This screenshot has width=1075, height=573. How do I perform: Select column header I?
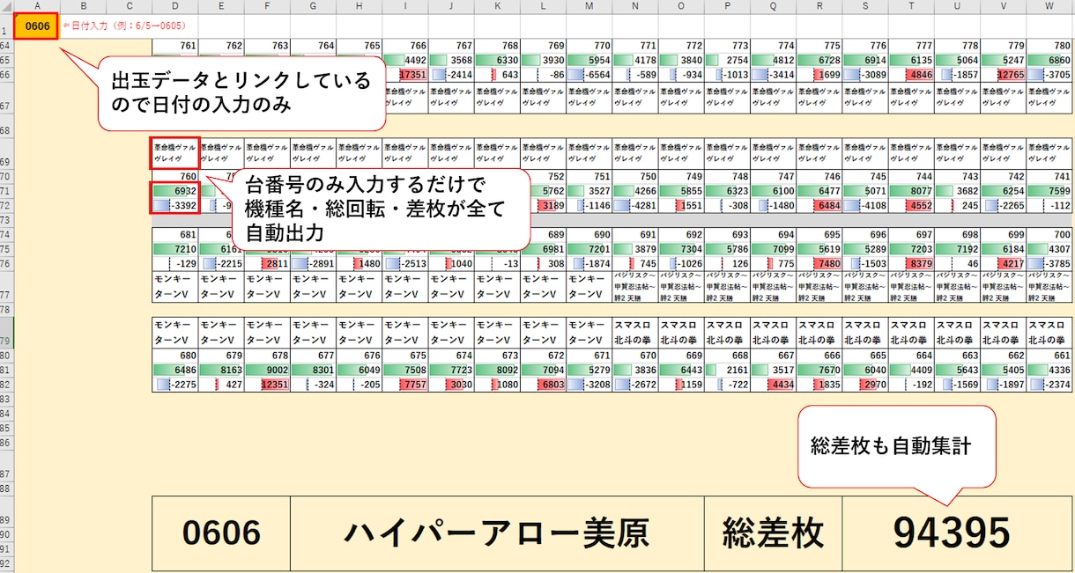click(405, 6)
